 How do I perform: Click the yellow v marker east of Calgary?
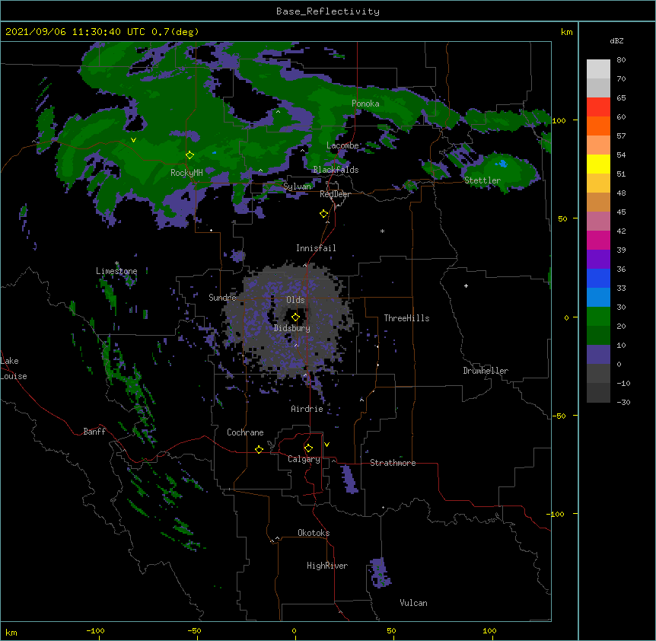pos(326,445)
